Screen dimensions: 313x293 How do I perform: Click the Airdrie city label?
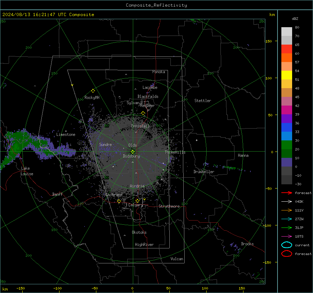click(137, 186)
